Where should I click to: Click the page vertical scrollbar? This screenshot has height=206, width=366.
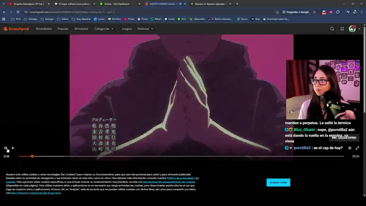[x=364, y=69]
